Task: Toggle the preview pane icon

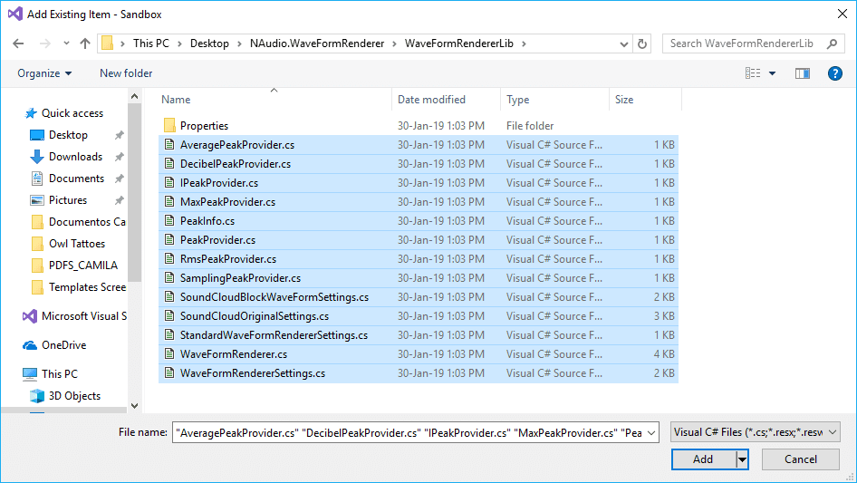Action: 802,73
